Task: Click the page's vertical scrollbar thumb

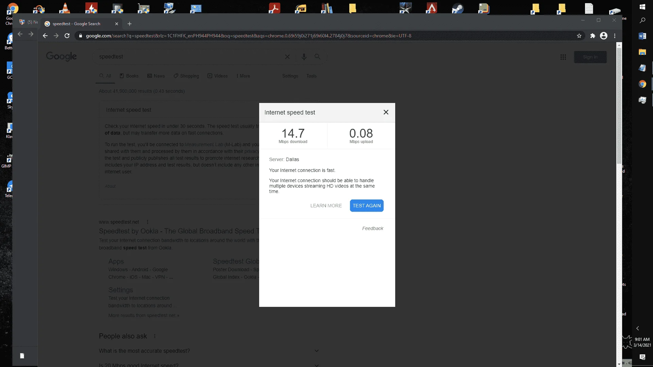Action: [x=619, y=105]
